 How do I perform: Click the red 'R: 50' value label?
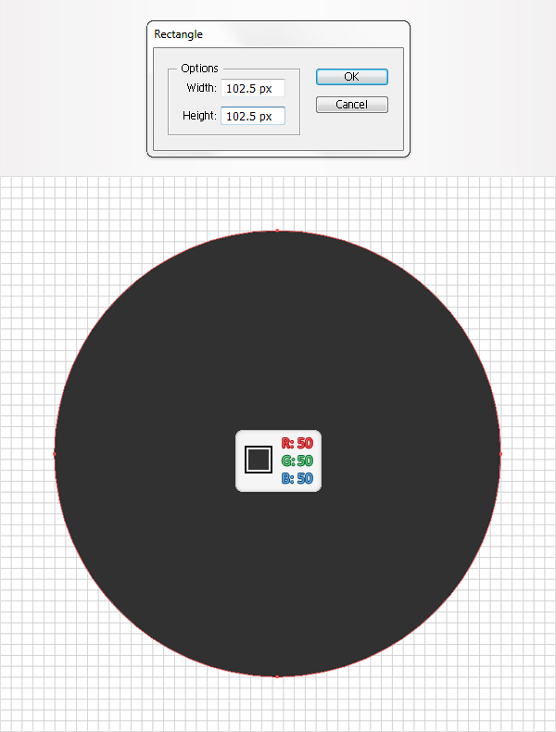(x=297, y=443)
